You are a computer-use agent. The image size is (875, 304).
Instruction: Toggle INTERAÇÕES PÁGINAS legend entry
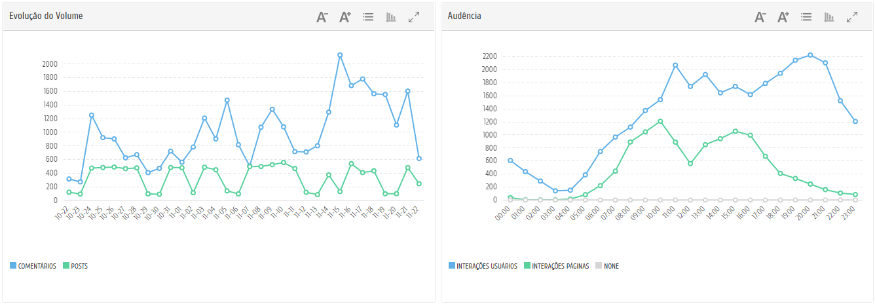click(560, 266)
